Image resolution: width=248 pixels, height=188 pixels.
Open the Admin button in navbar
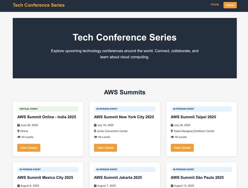(230, 5)
